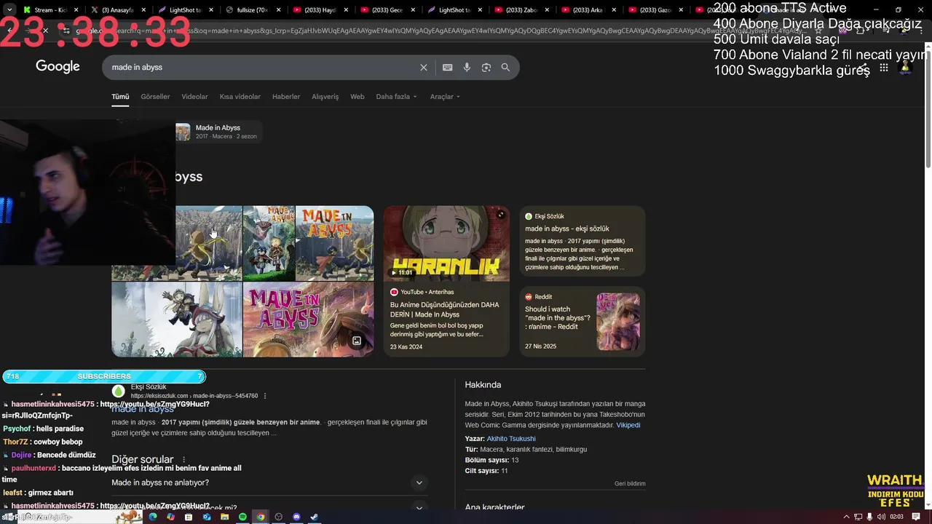Image resolution: width=932 pixels, height=524 pixels.
Task: Open the white rabbit character image
Action: [177, 319]
